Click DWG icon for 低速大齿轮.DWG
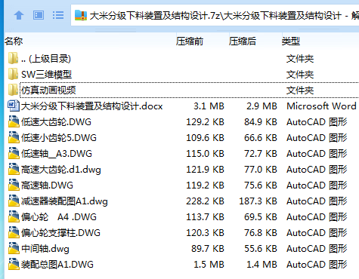This screenshot has height=279, width=359. pyautogui.click(x=14, y=122)
